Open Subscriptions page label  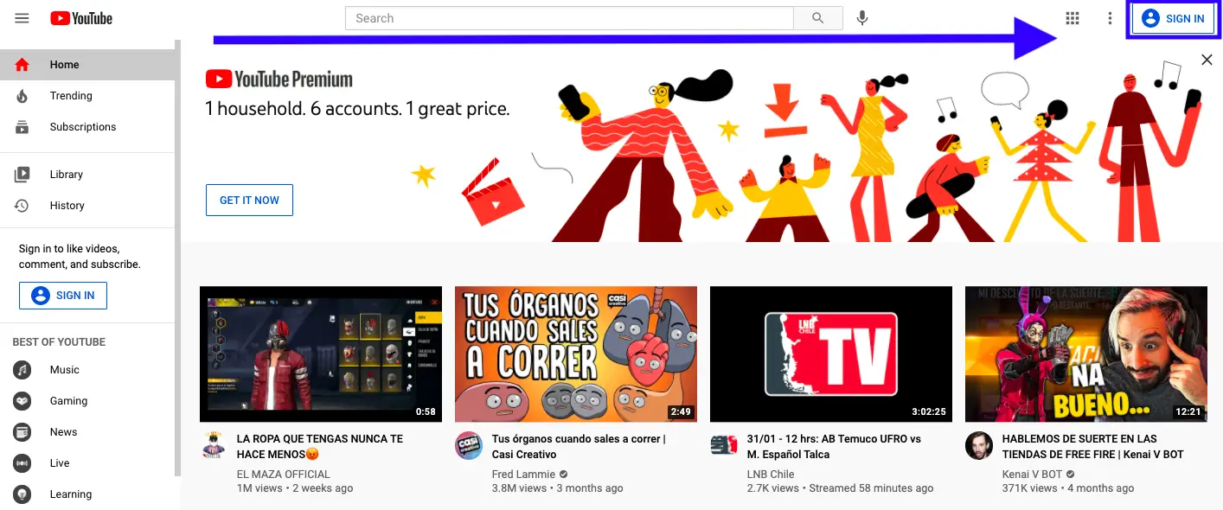tap(83, 127)
